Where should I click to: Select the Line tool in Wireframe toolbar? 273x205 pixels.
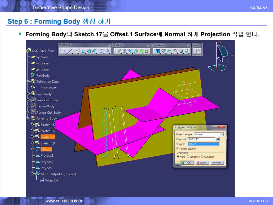[x=70, y=51]
